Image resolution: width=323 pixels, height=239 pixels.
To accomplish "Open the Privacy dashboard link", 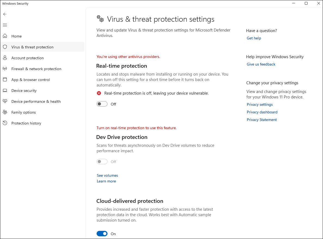I will pyautogui.click(x=262, y=112).
